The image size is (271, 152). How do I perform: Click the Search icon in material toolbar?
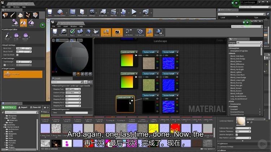(x=80, y=32)
